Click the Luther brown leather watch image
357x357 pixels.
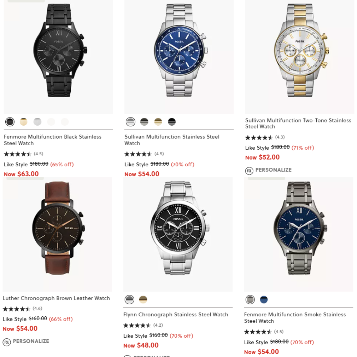(57, 234)
